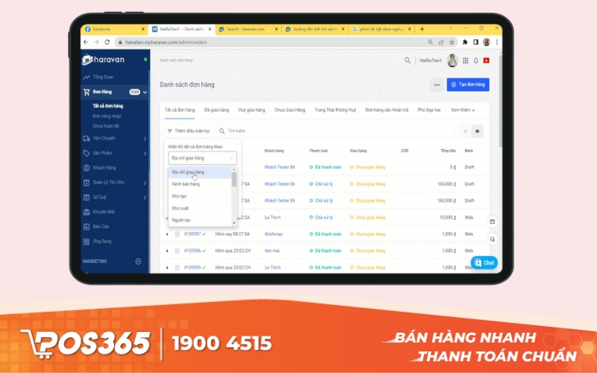The height and width of the screenshot is (373, 597).
Task: Expand the row of order #109396
Action: 167,251
